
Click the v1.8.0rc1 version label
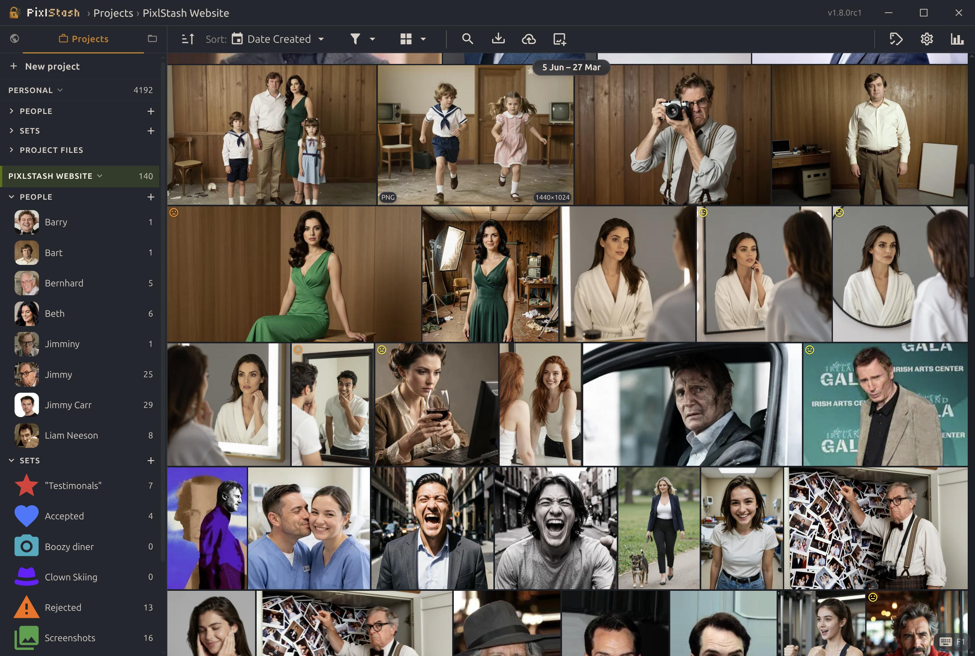coord(845,13)
